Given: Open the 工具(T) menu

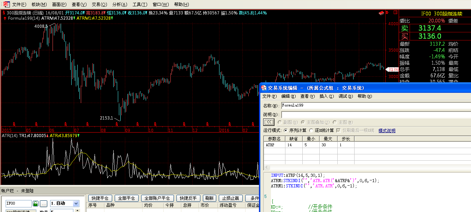Looking at the screenshot, I should pos(140,5).
